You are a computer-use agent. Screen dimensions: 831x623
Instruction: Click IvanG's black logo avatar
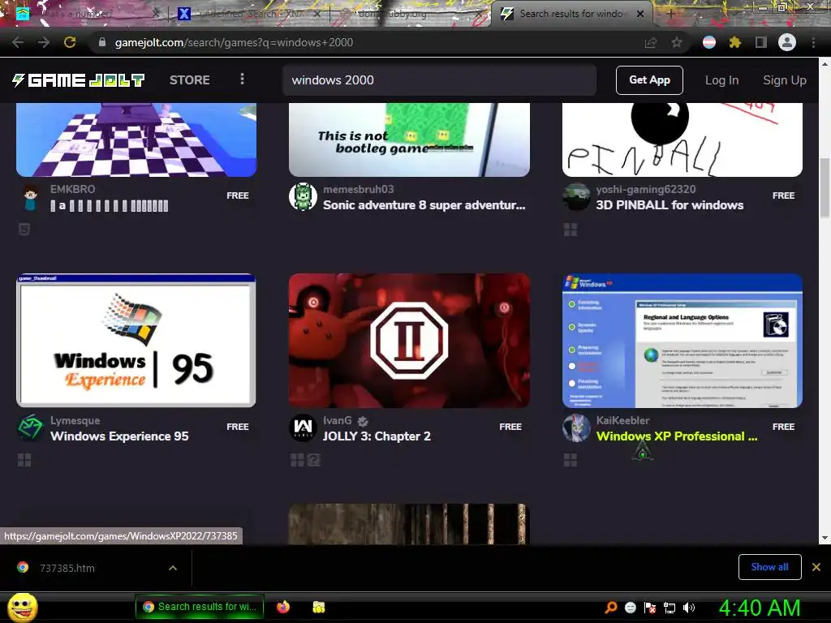(304, 428)
